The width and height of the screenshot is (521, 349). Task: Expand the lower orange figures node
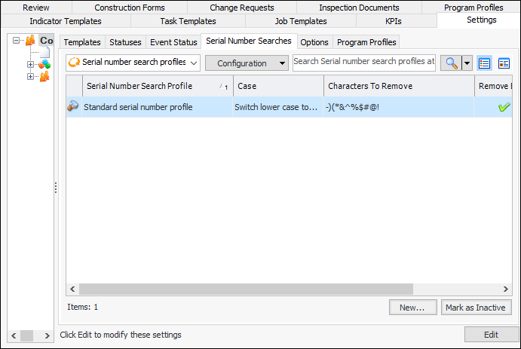click(30, 76)
